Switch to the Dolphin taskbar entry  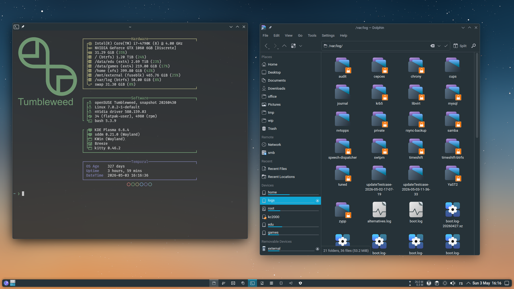point(214,283)
